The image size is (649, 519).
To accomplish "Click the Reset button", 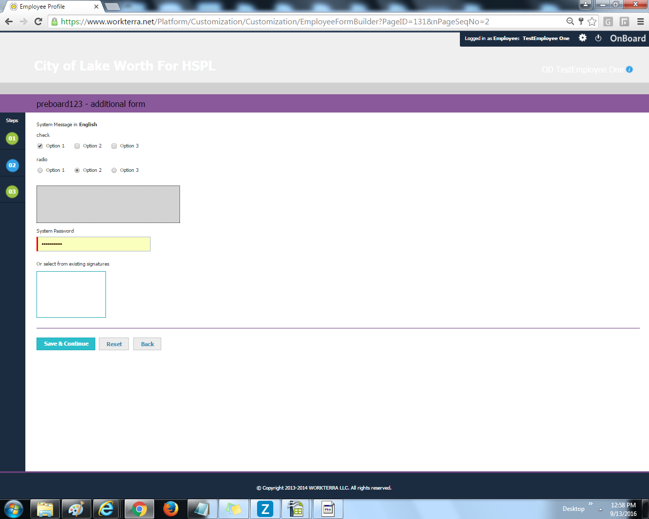I will point(114,344).
